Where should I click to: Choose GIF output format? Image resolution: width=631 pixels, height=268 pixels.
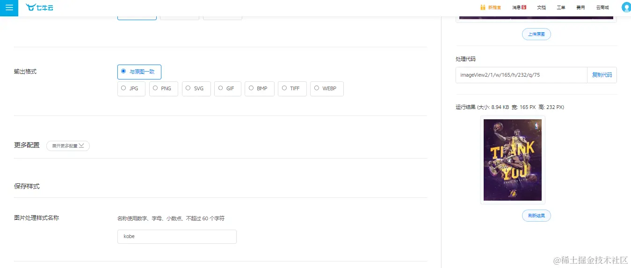[x=228, y=88]
